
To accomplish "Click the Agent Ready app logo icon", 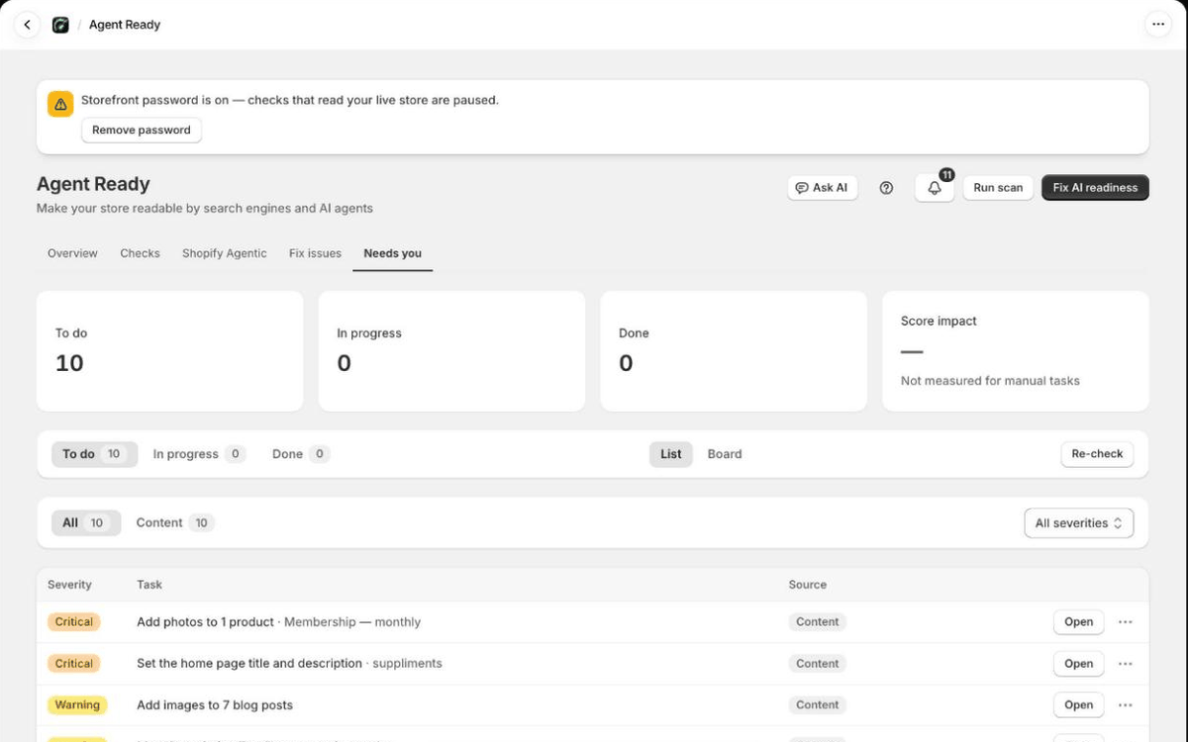I will 60,25.
